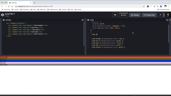Open CSS editor dropdown menu
Image resolution: width=171 pixels, height=96 pixels.
(167, 20)
